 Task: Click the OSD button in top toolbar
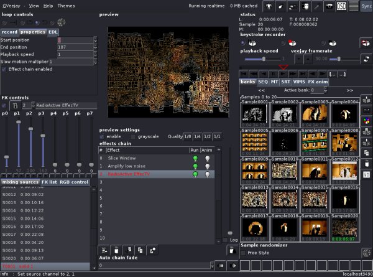[342, 6]
